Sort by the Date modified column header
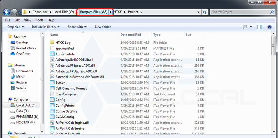The image size is (278, 138). (x=131, y=35)
